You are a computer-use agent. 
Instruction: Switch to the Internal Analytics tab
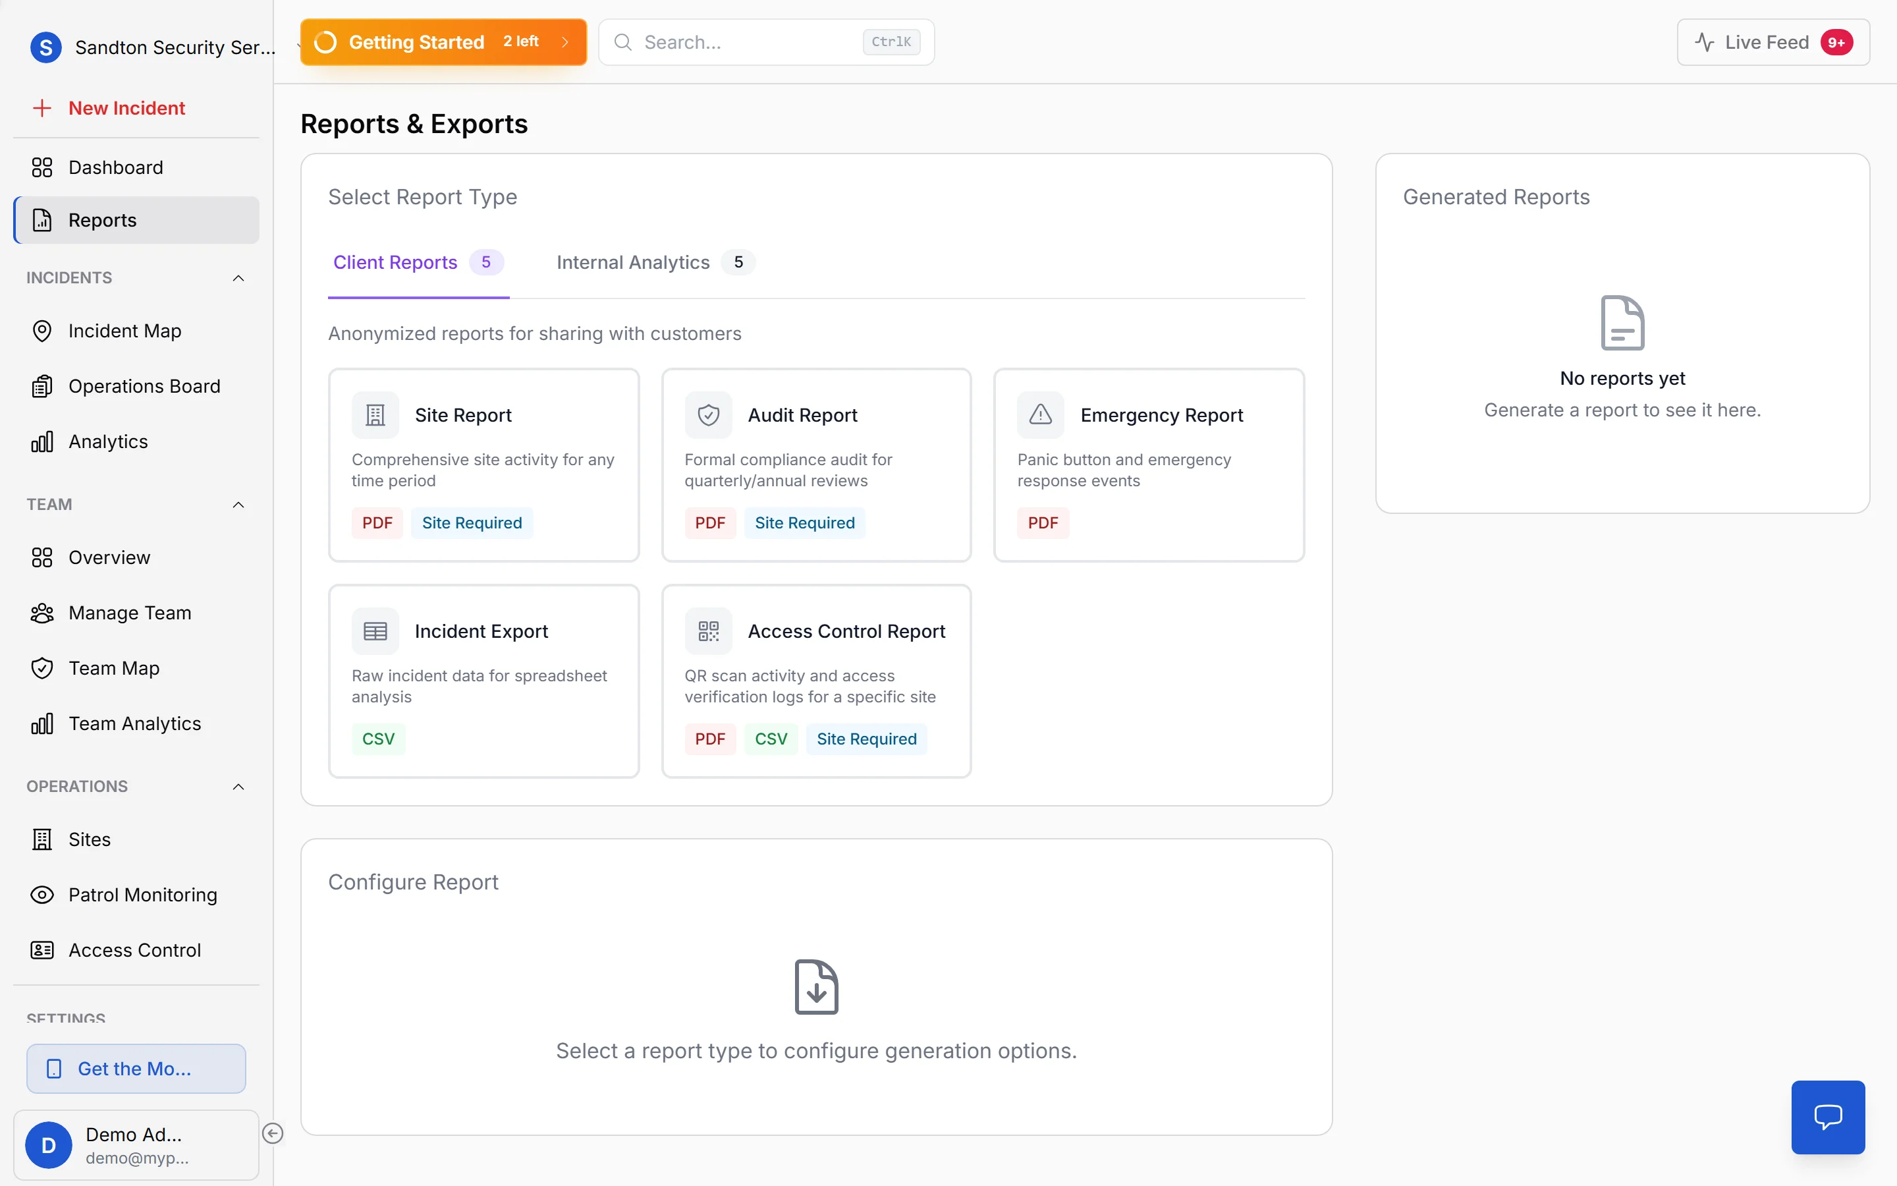[632, 262]
